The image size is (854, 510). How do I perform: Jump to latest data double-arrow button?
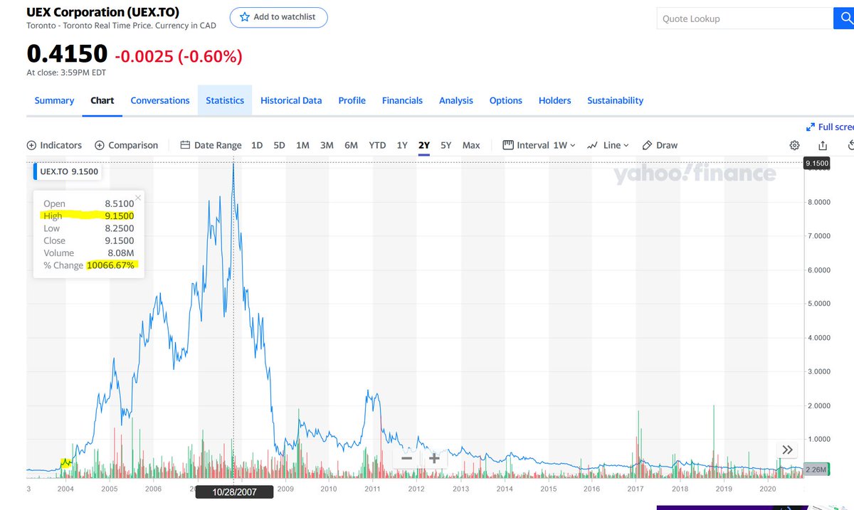pyautogui.click(x=787, y=450)
